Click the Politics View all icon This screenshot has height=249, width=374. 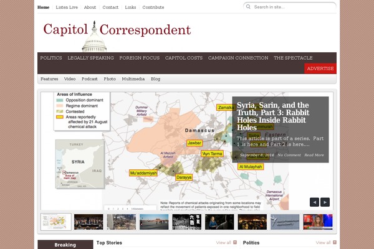[335, 242]
